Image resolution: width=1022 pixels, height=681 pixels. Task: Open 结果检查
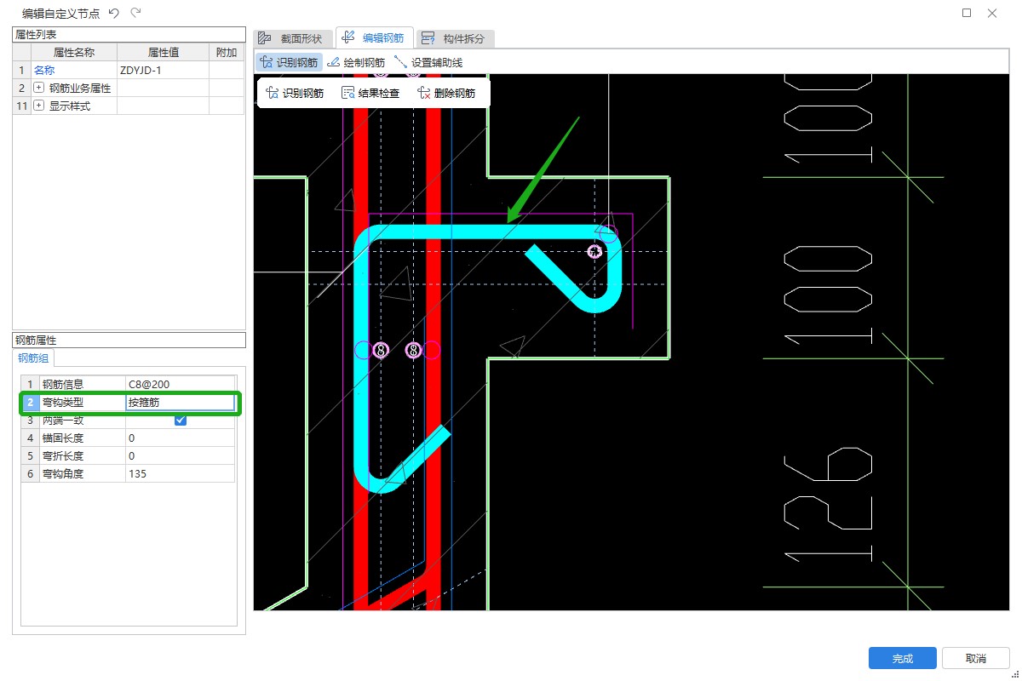370,93
